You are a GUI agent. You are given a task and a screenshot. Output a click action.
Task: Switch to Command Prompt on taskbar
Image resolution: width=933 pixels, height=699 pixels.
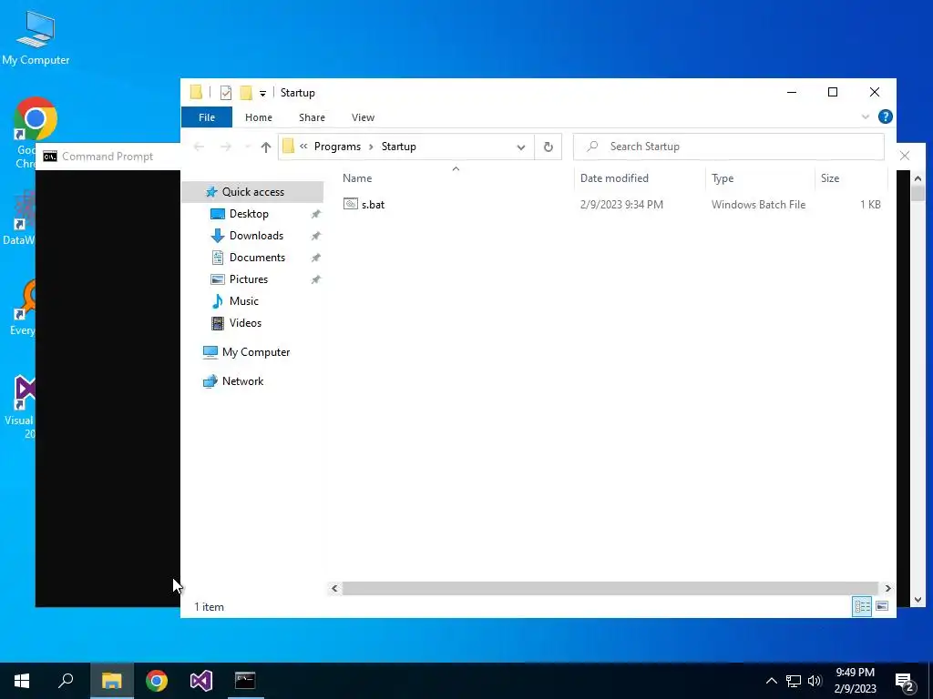click(245, 681)
